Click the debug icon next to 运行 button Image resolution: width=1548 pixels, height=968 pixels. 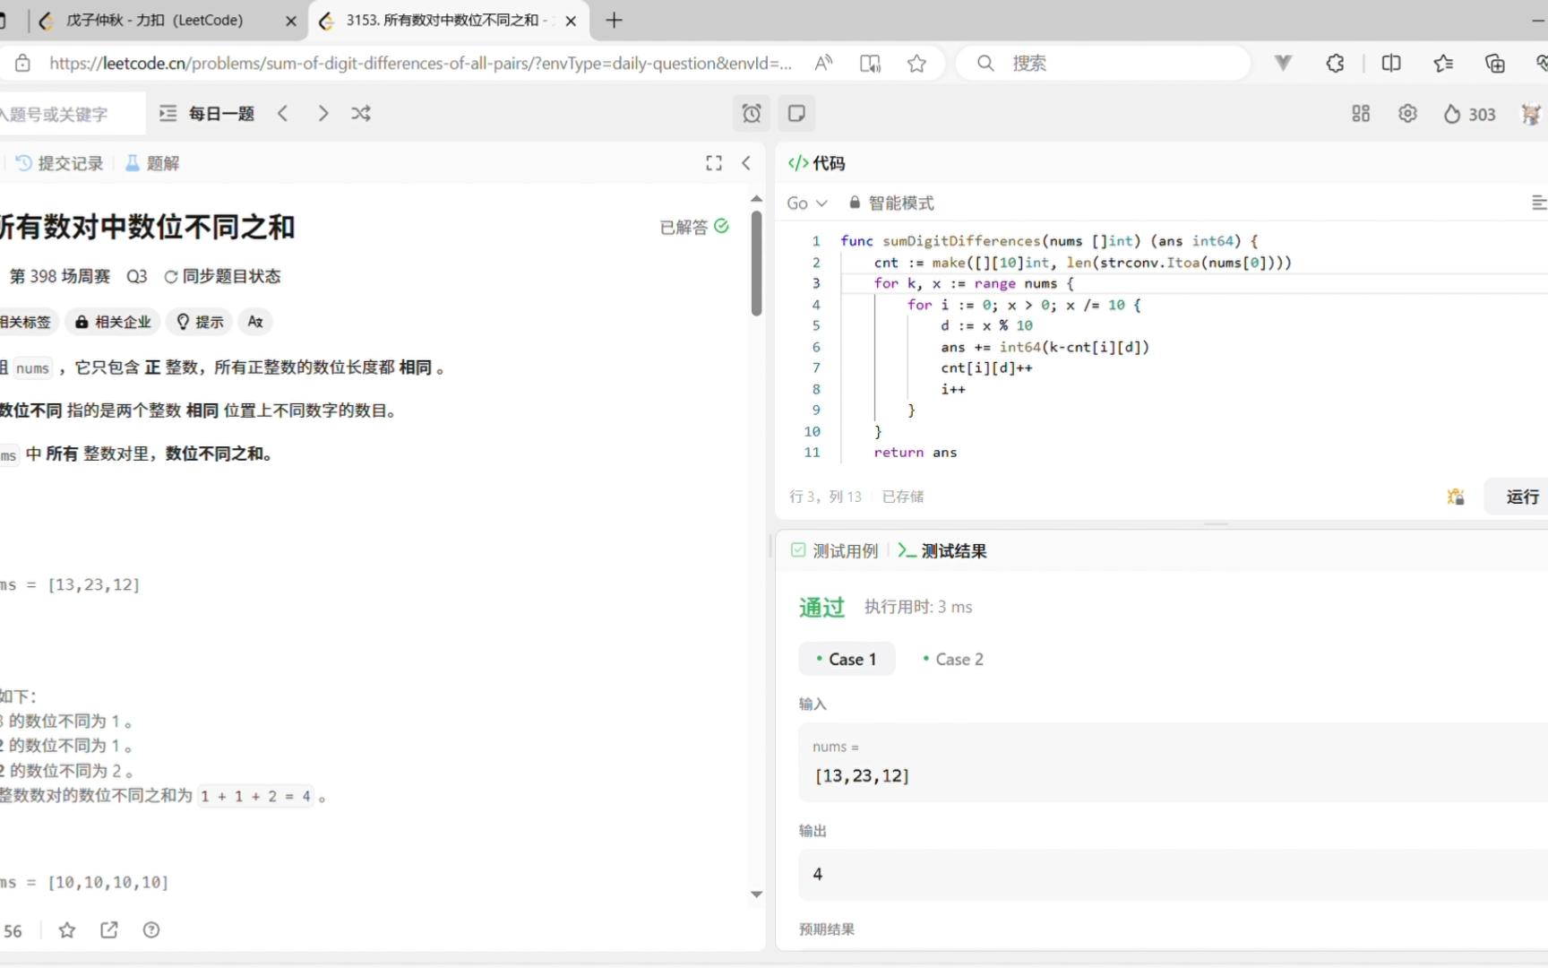pos(1455,497)
